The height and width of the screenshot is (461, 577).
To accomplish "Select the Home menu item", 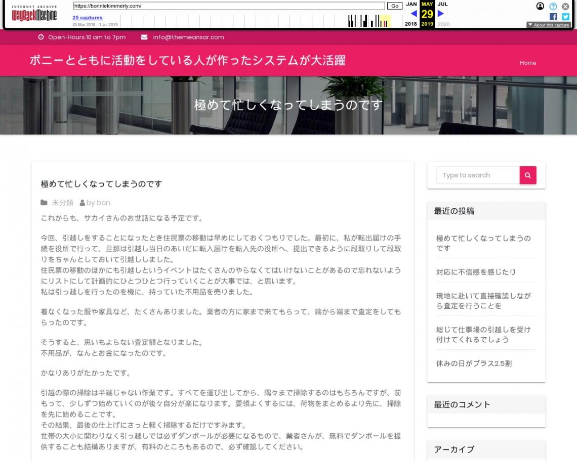I will 528,63.
